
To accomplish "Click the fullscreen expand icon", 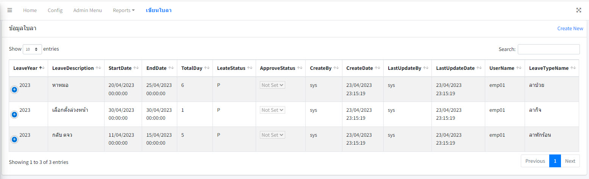I will pos(578,10).
